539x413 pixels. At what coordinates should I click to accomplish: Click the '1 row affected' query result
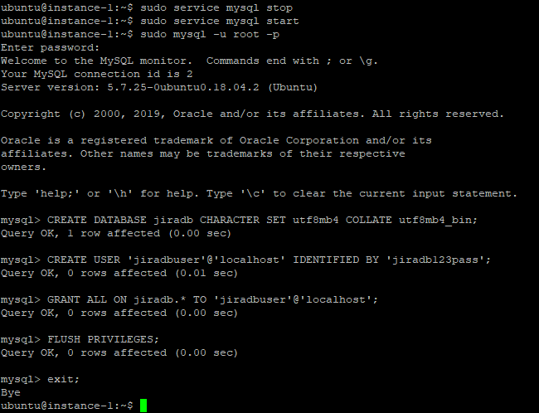point(116,234)
